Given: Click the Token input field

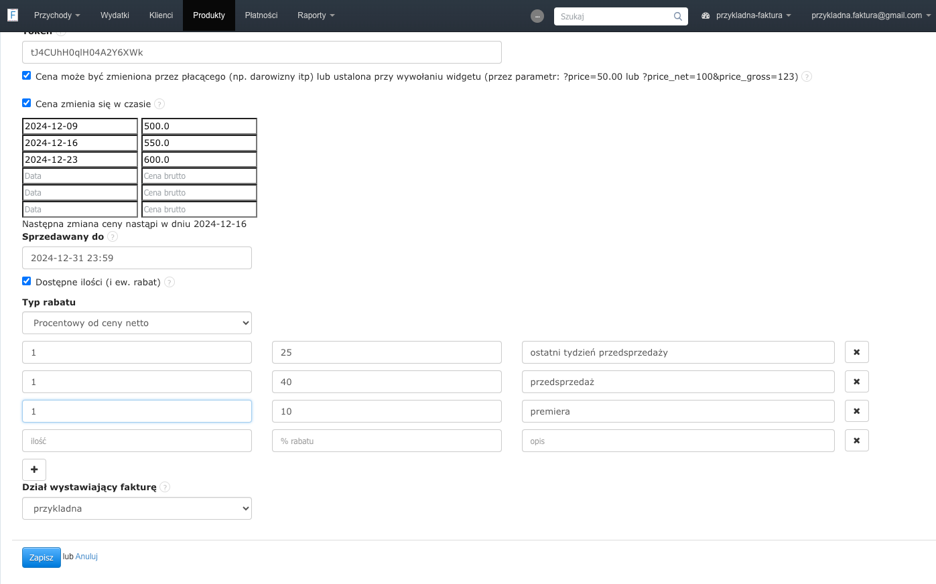Looking at the screenshot, I should [x=262, y=52].
